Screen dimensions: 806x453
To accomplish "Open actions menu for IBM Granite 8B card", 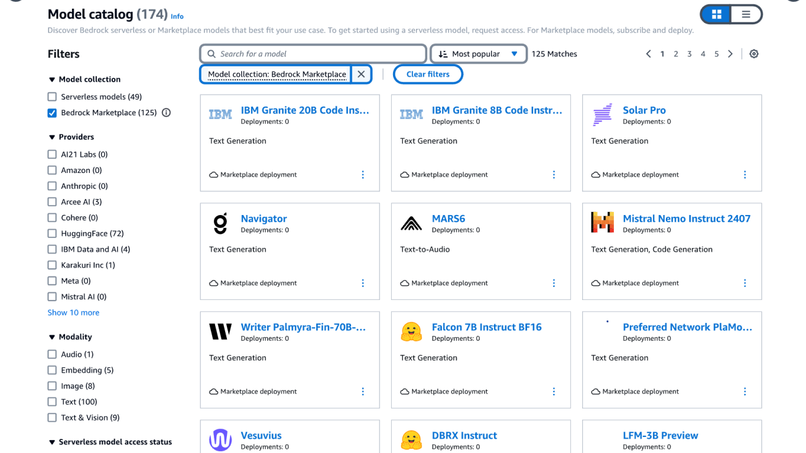I will (x=554, y=175).
